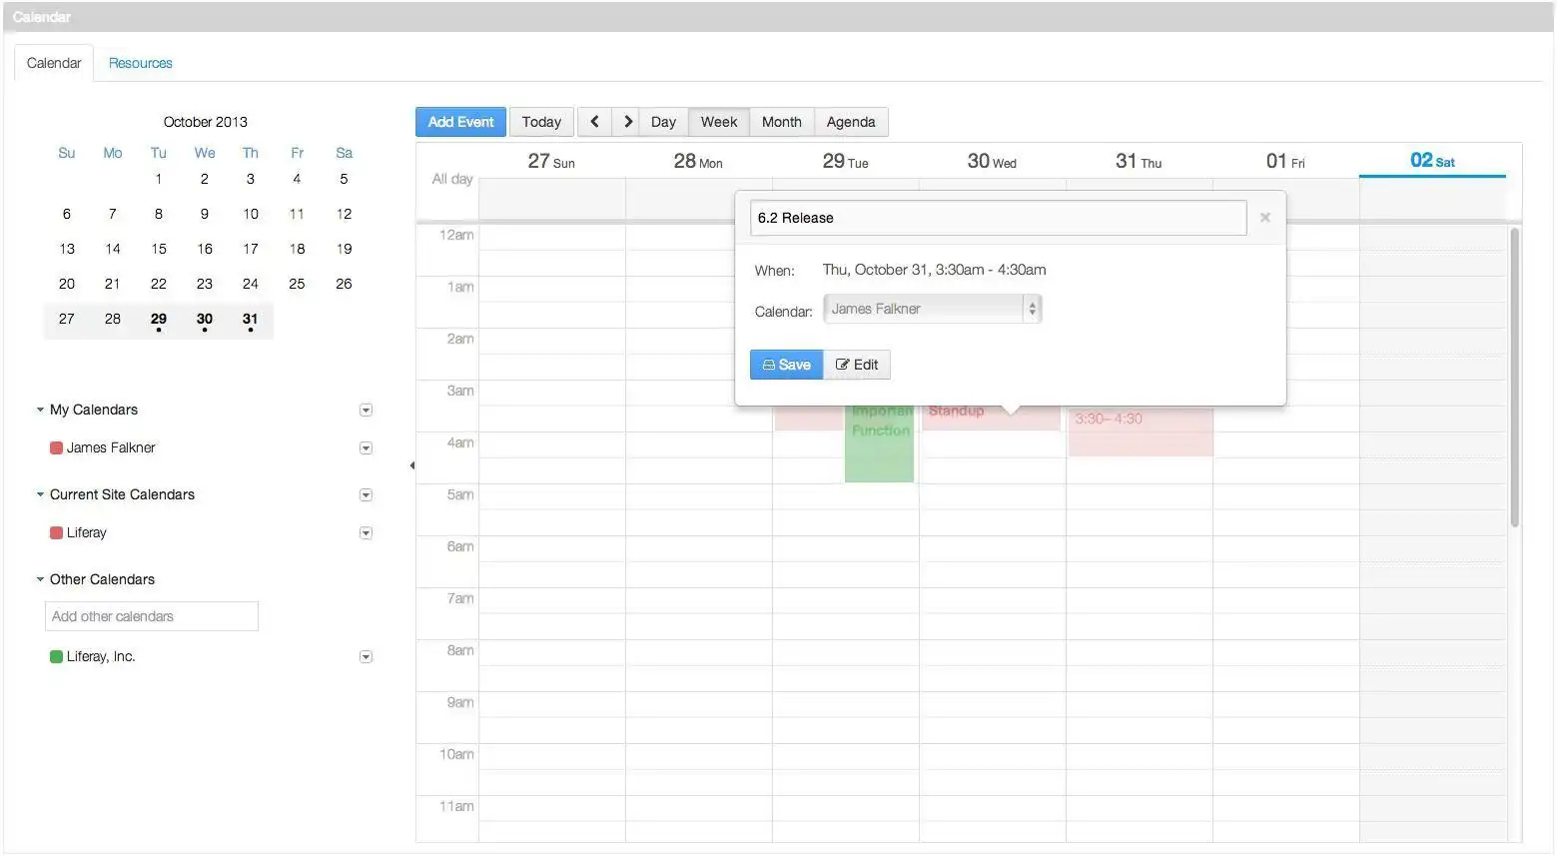This screenshot has width=1557, height=858.
Task: Collapse the My Calendars section
Action: [x=40, y=410]
